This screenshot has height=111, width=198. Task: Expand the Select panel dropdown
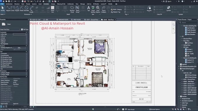[x=3, y=14]
